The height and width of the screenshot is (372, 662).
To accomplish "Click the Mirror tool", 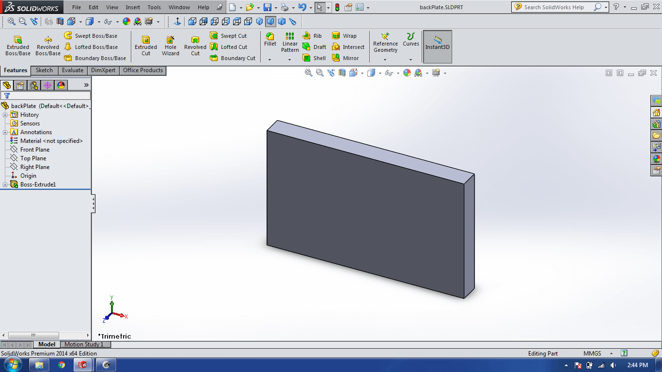I will coord(346,58).
